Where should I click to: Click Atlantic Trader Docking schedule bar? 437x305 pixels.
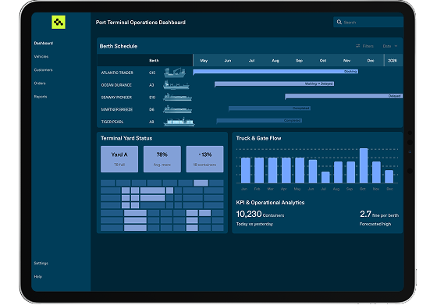point(275,72)
